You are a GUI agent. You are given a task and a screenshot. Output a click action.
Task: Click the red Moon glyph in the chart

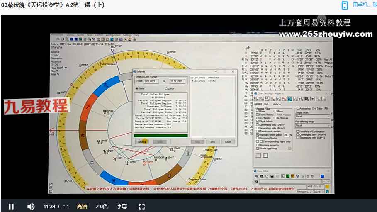click(144, 163)
